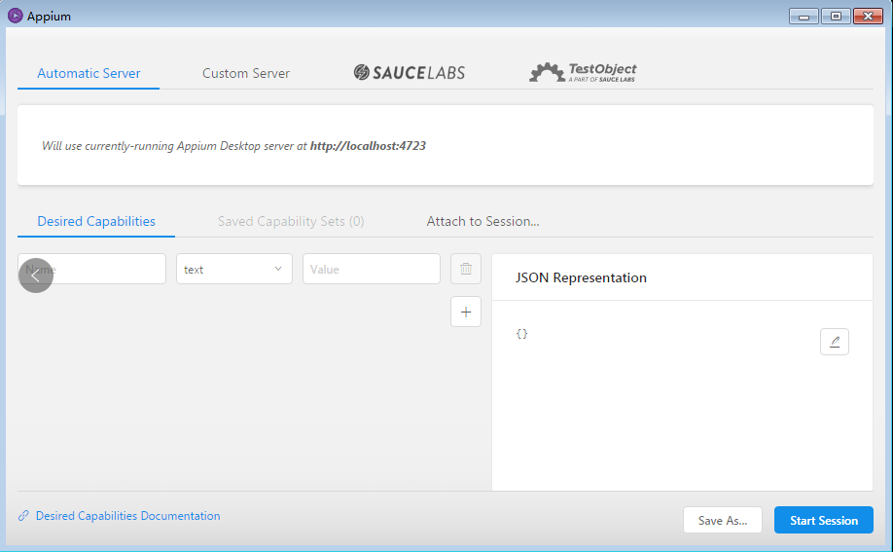Image resolution: width=893 pixels, height=552 pixels.
Task: Focus the capability Value input field
Action: [x=372, y=269]
